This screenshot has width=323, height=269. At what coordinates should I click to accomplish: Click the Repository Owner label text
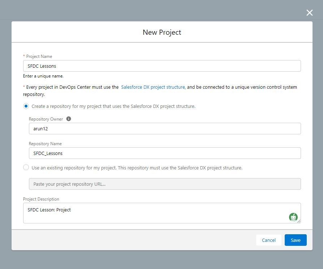click(46, 119)
